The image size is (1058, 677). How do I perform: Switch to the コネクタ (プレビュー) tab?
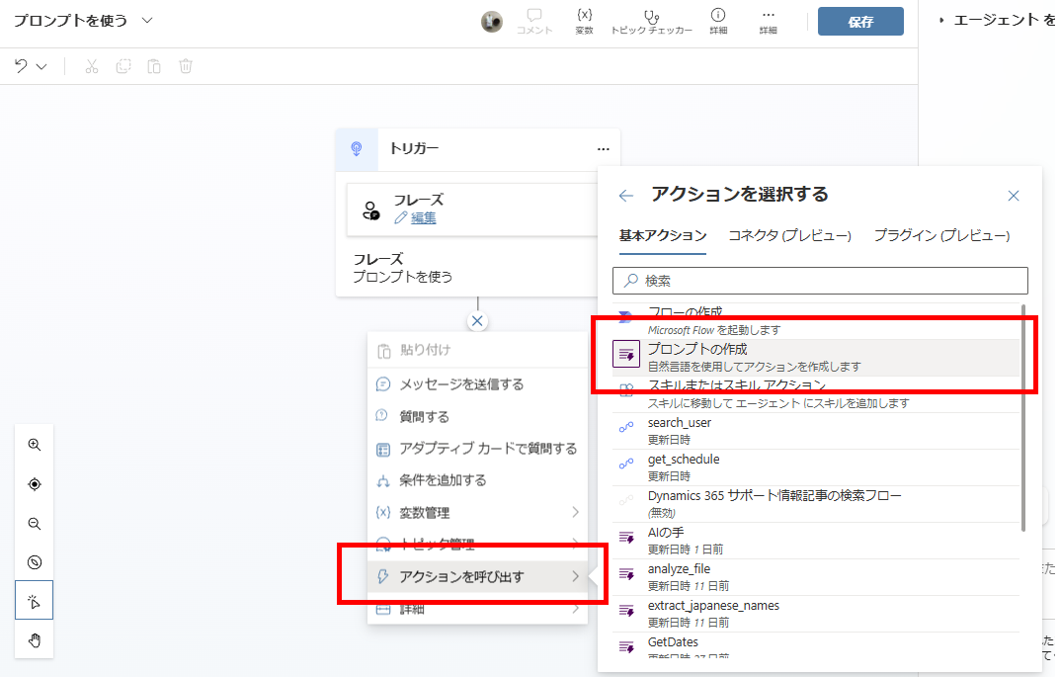pyautogui.click(x=789, y=235)
